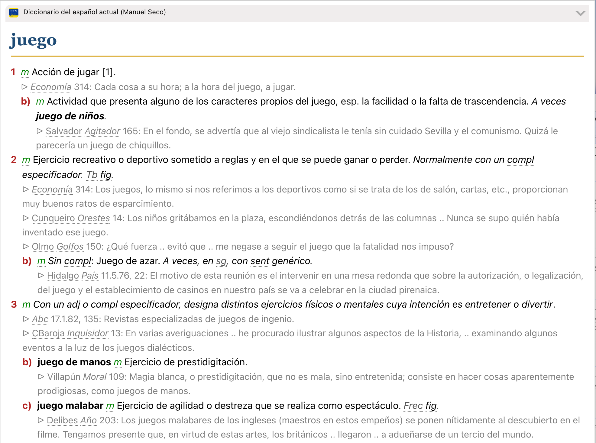Click triangle marker before CBaroja Inquisidor citation
This screenshot has height=443, width=596.
tap(26, 333)
